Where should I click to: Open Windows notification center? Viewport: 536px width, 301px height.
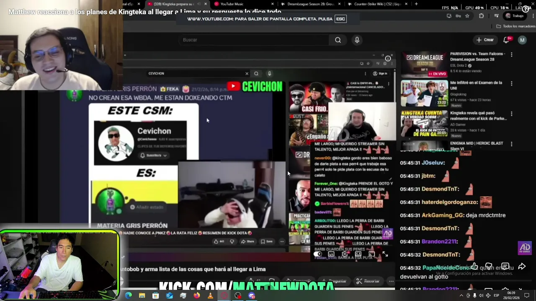(527, 296)
